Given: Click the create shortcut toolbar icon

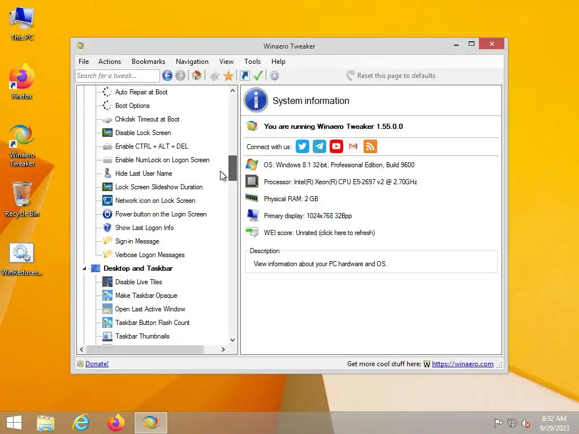Looking at the screenshot, I should point(244,76).
